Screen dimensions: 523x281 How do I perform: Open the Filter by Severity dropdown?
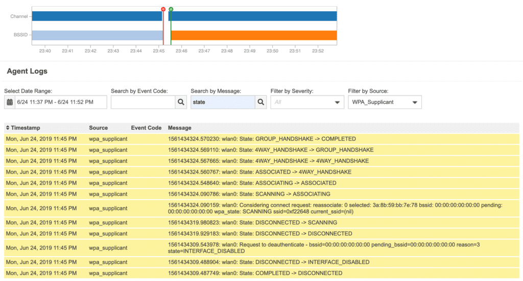point(307,102)
